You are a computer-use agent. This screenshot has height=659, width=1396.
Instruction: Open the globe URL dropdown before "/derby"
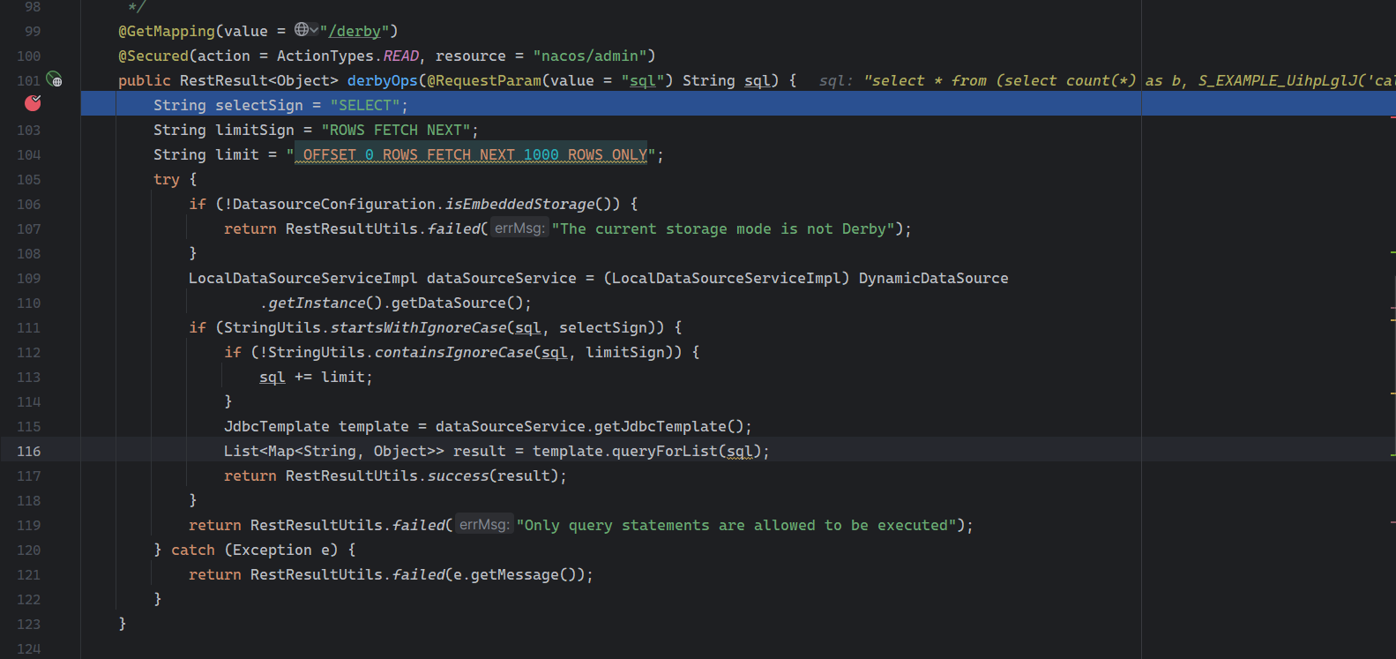(x=306, y=30)
